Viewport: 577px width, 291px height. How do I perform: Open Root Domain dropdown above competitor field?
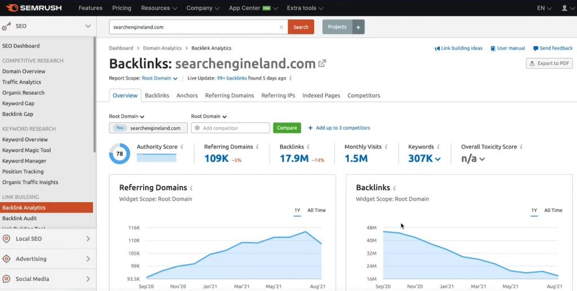208,116
